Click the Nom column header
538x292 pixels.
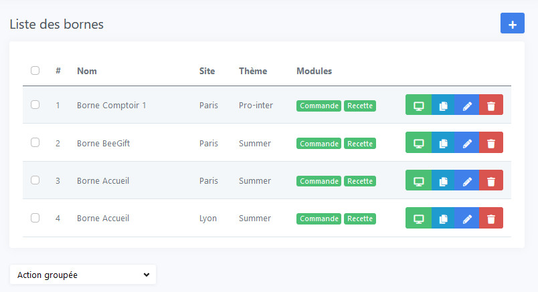[87, 71]
